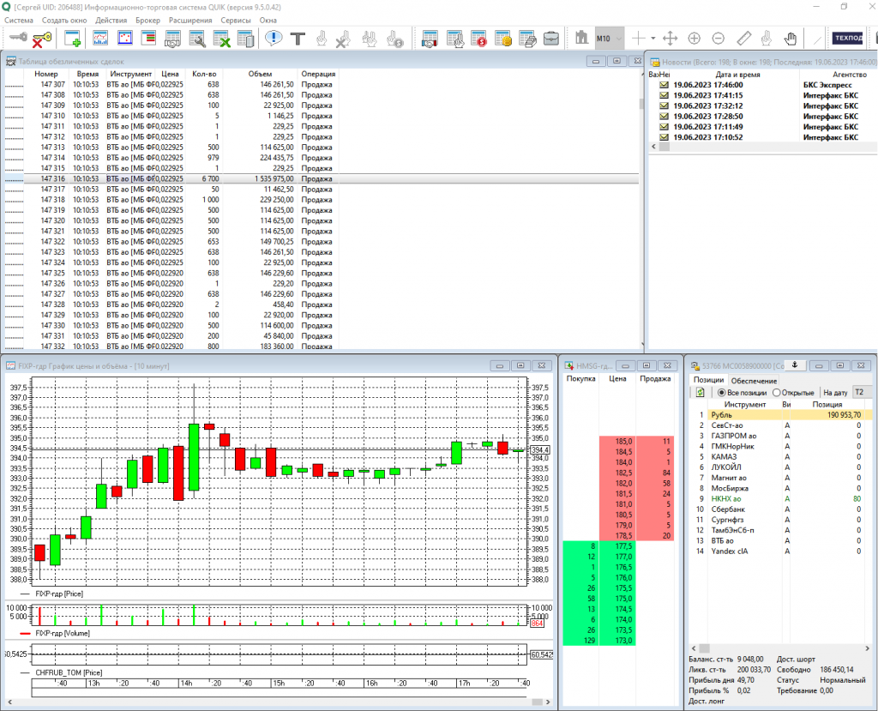The width and height of the screenshot is (878, 711).
Task: Select the 'Все позиции' radio button
Action: point(722,393)
